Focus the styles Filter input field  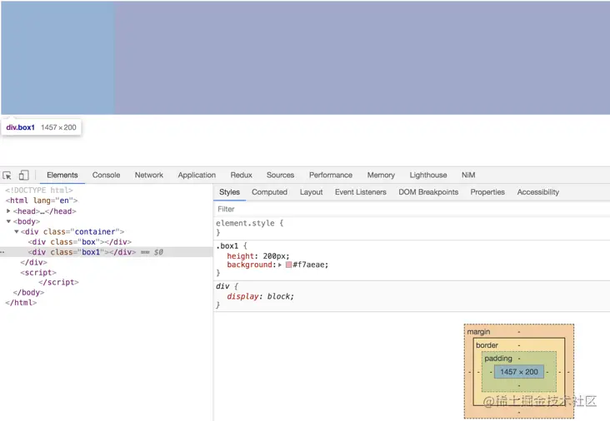click(x=412, y=209)
